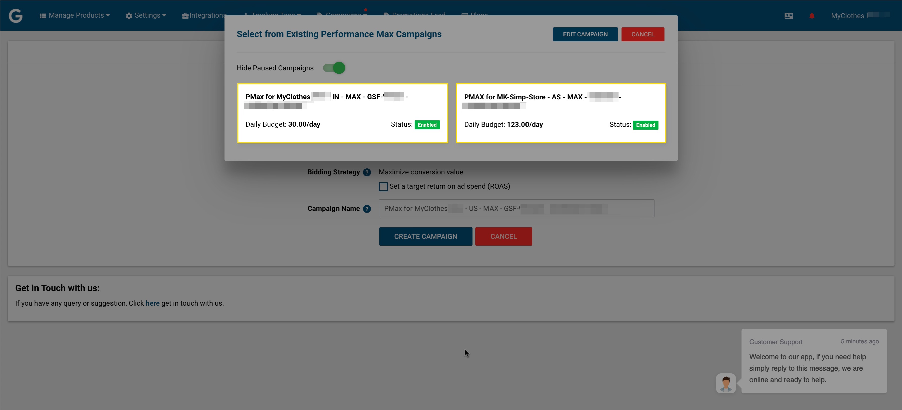Click the Enabled status badge on 30.00/day campaign
The image size is (902, 410).
(x=427, y=125)
